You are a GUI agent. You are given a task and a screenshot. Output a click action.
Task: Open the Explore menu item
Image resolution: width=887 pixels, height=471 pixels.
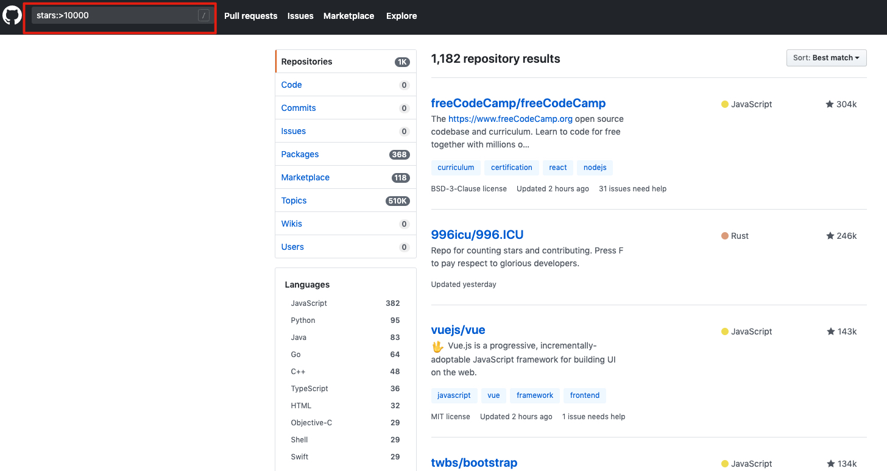(401, 16)
